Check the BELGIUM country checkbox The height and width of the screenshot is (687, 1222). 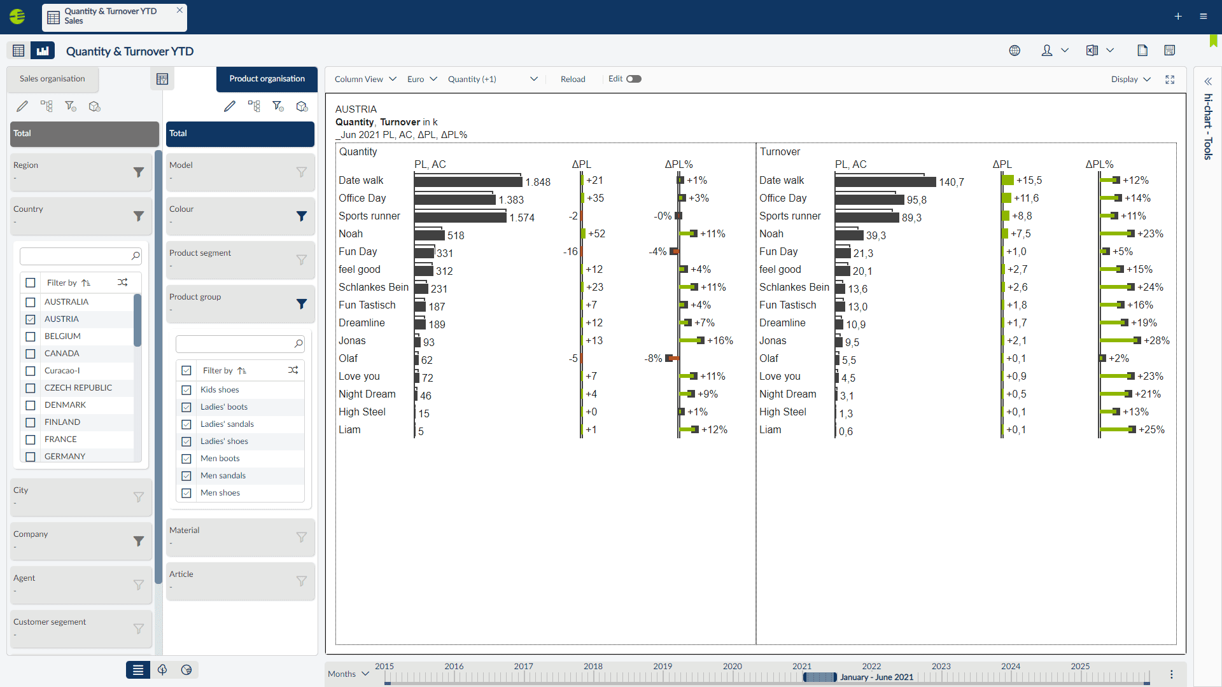[x=31, y=337]
